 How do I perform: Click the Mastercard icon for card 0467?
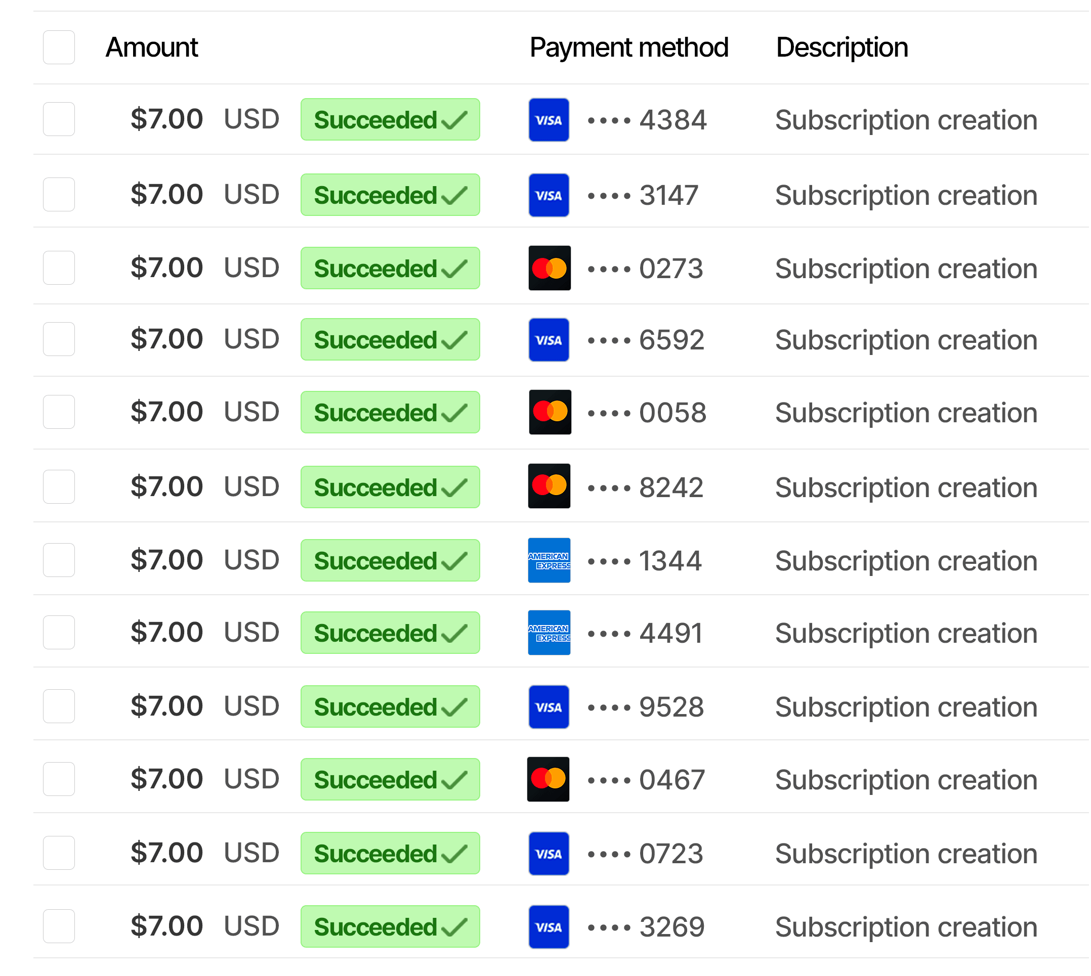pos(548,779)
